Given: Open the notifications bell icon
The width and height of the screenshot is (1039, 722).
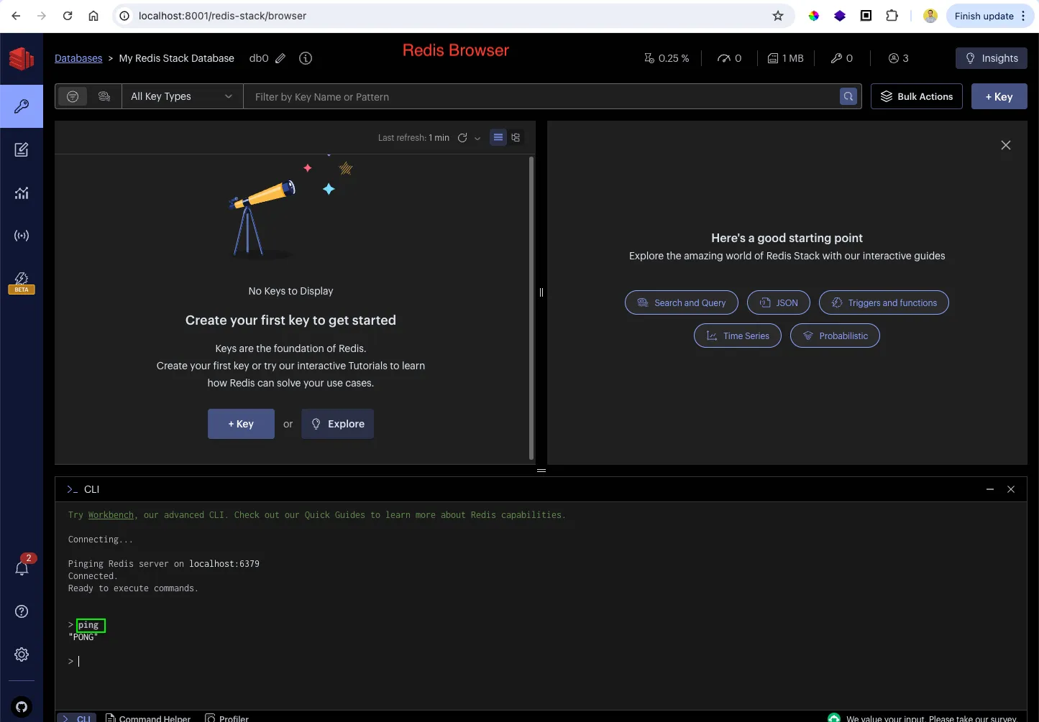Looking at the screenshot, I should 22,568.
